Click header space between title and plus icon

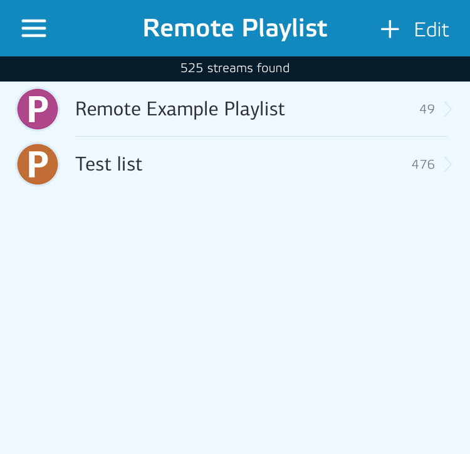(x=354, y=29)
